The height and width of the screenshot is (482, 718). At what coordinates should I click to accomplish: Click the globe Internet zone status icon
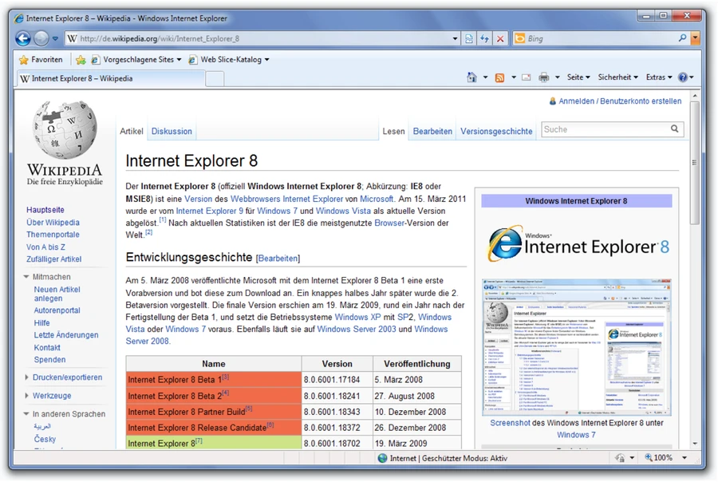382,458
